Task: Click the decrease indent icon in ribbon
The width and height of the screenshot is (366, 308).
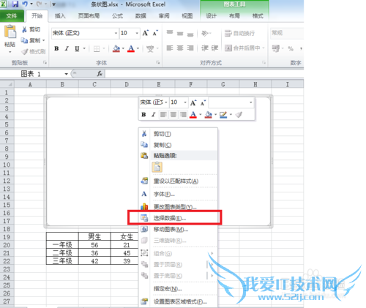Action: point(204,48)
